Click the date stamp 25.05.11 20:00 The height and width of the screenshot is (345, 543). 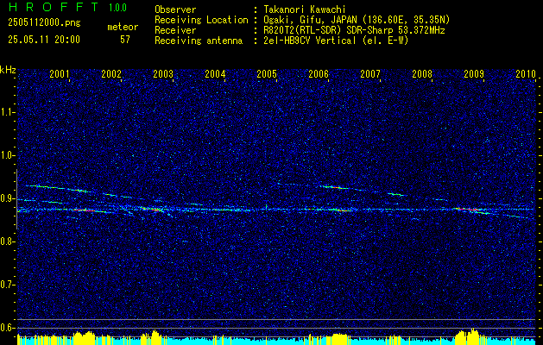pyautogui.click(x=44, y=40)
